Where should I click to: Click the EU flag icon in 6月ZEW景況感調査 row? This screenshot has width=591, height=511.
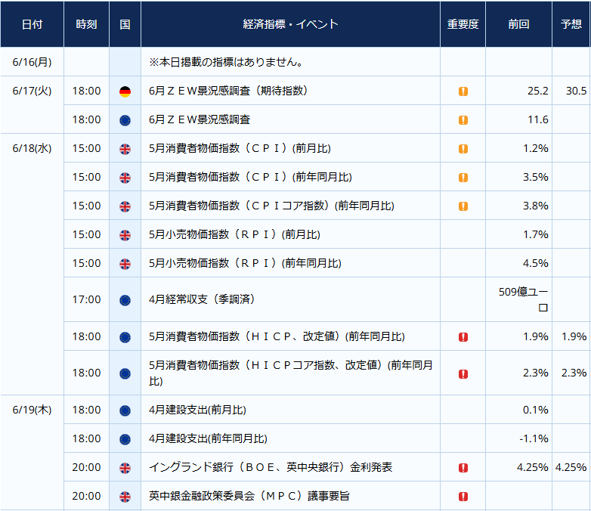pyautogui.click(x=125, y=120)
